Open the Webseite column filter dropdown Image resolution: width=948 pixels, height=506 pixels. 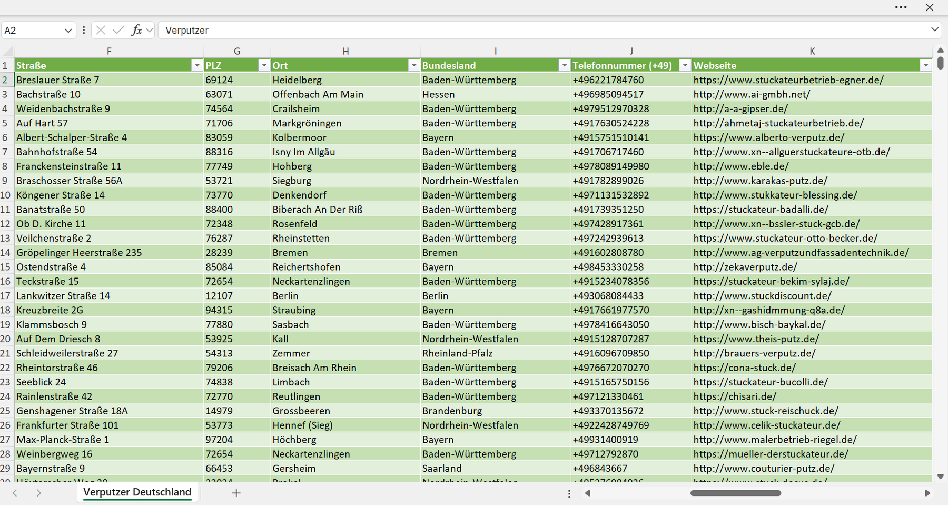[925, 65]
